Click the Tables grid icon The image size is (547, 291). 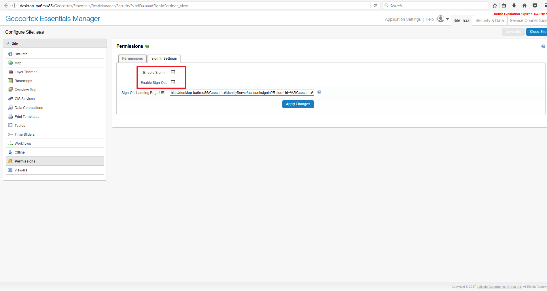(x=10, y=125)
